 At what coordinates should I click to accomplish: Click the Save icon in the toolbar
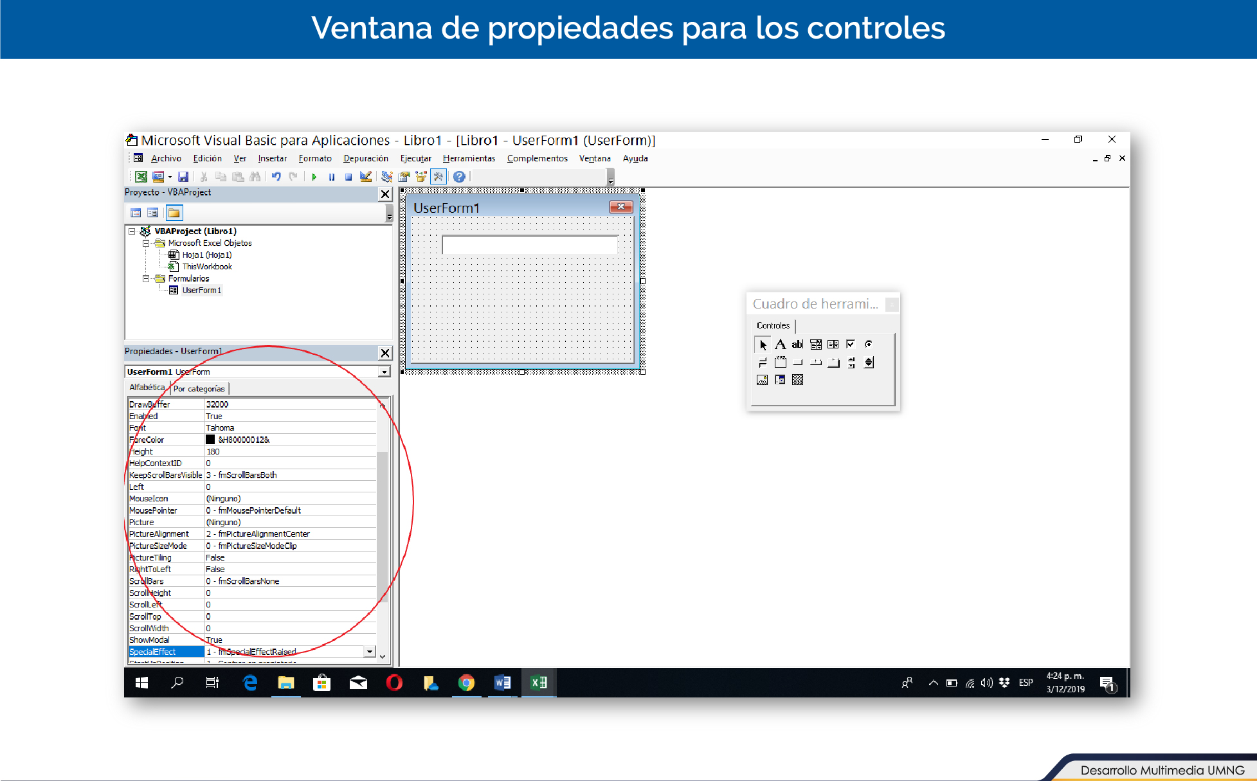183,177
